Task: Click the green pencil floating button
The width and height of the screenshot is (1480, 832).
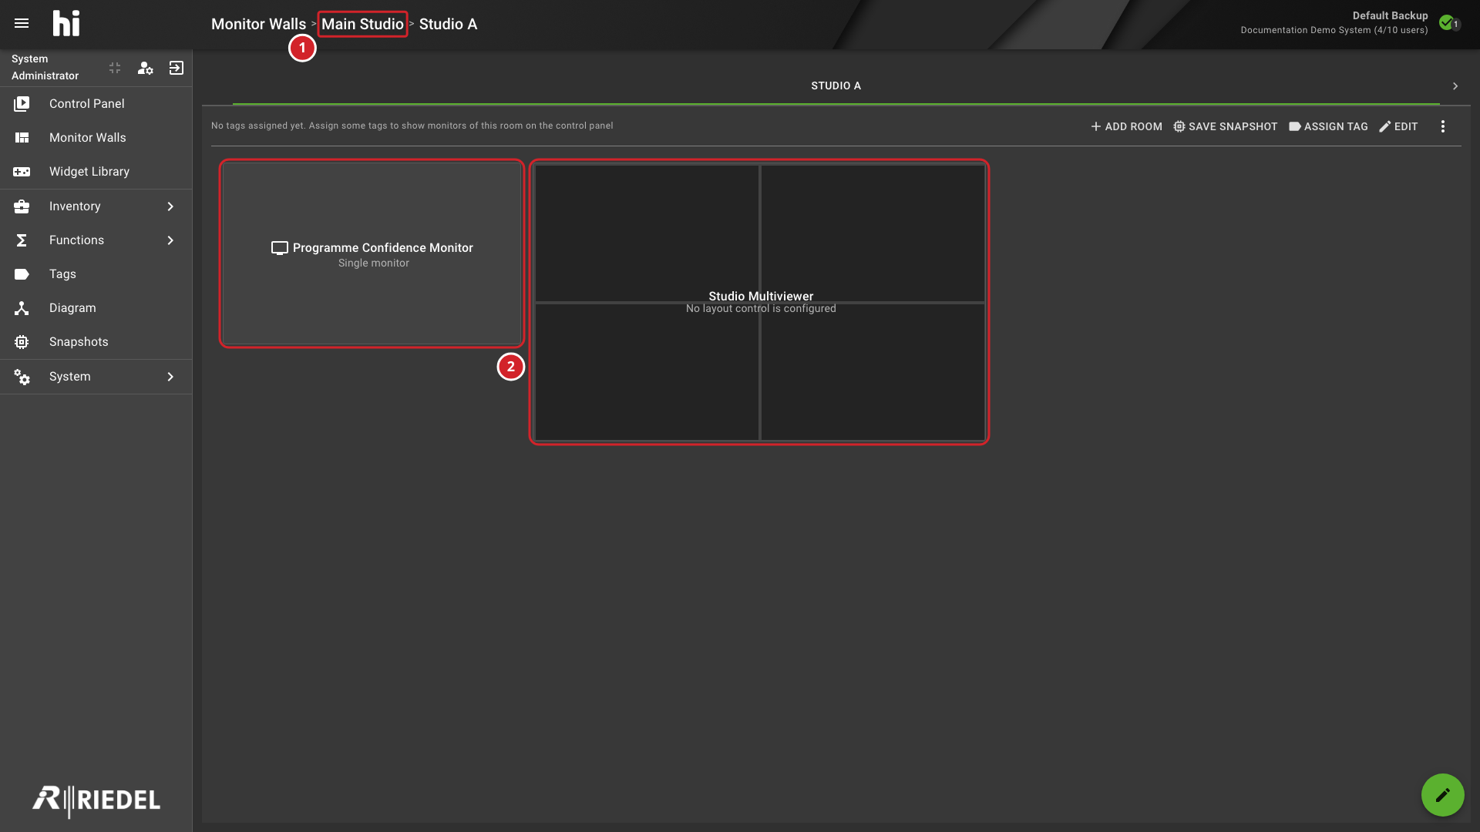Action: (1442, 794)
